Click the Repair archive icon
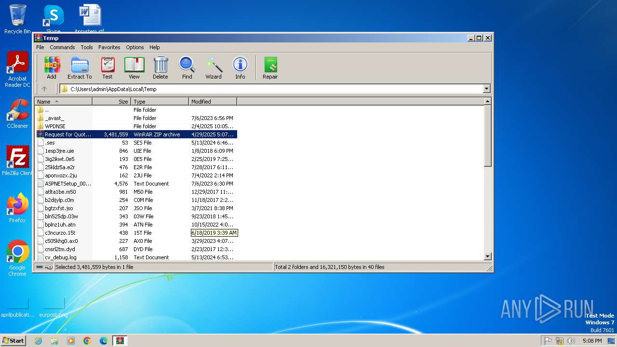The image size is (617, 347). point(270,67)
